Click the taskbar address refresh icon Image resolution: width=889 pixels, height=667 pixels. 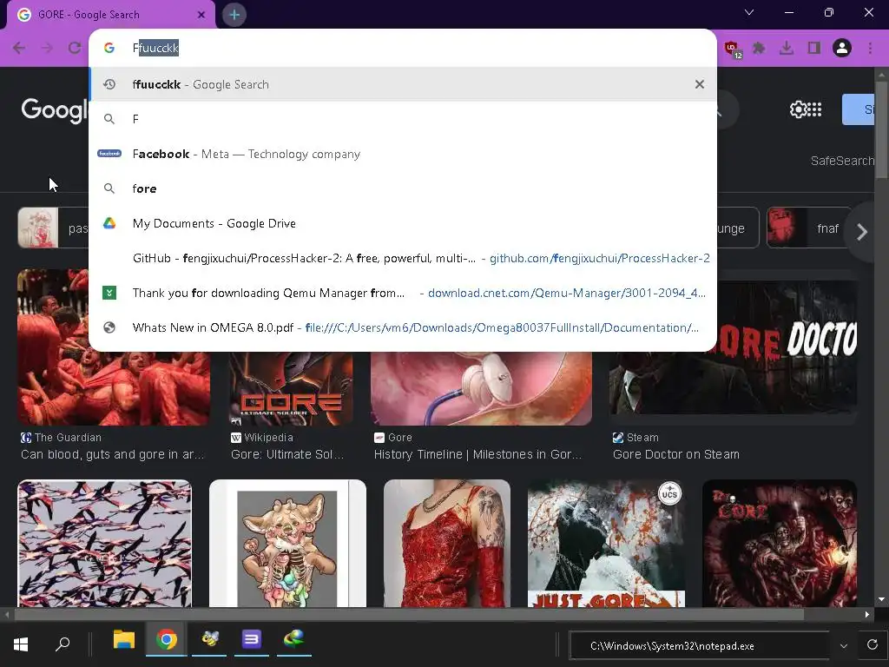[873, 645]
